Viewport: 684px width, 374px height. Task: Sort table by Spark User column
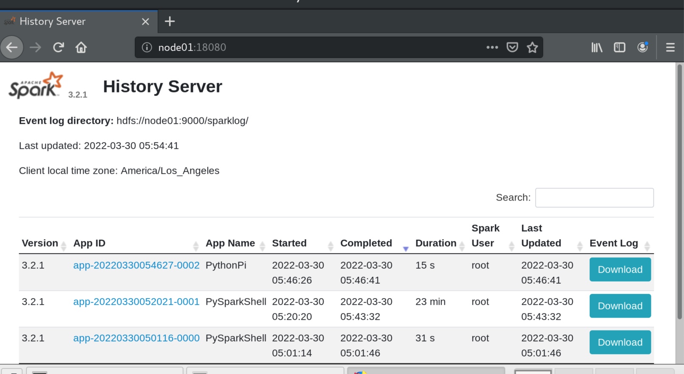(x=493, y=236)
